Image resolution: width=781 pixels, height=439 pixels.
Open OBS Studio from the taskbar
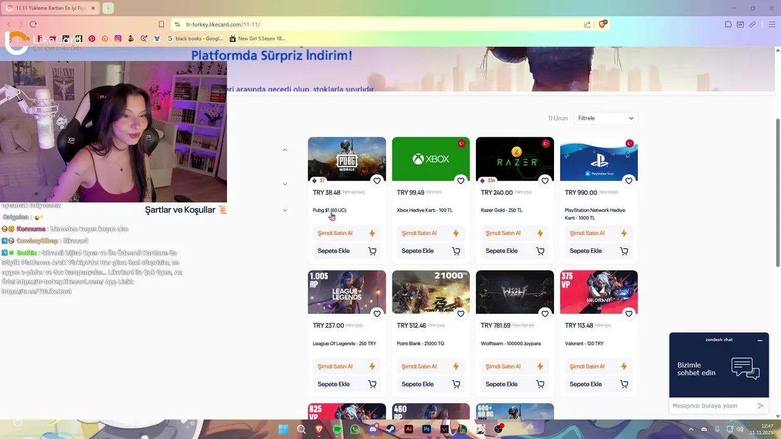[x=498, y=429]
